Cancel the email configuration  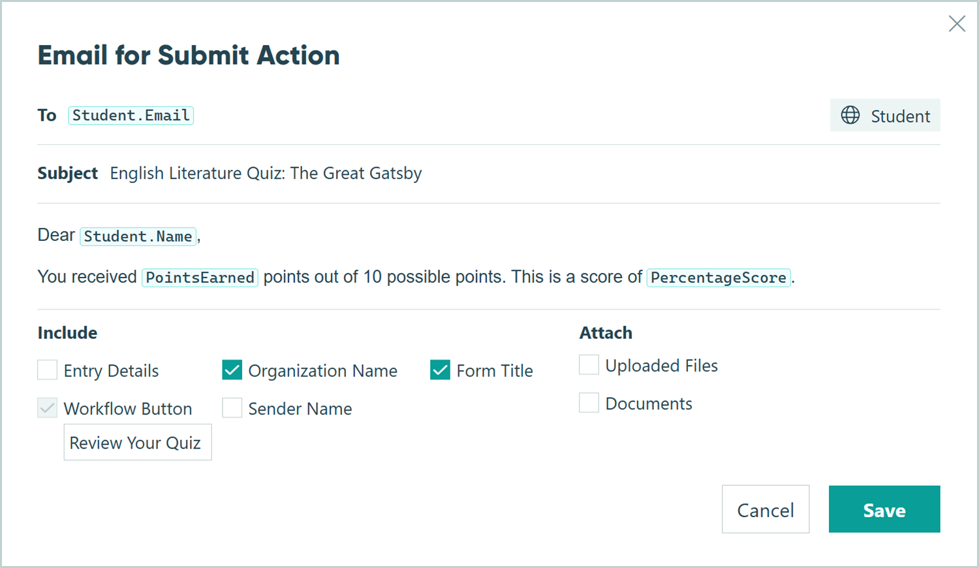766,509
